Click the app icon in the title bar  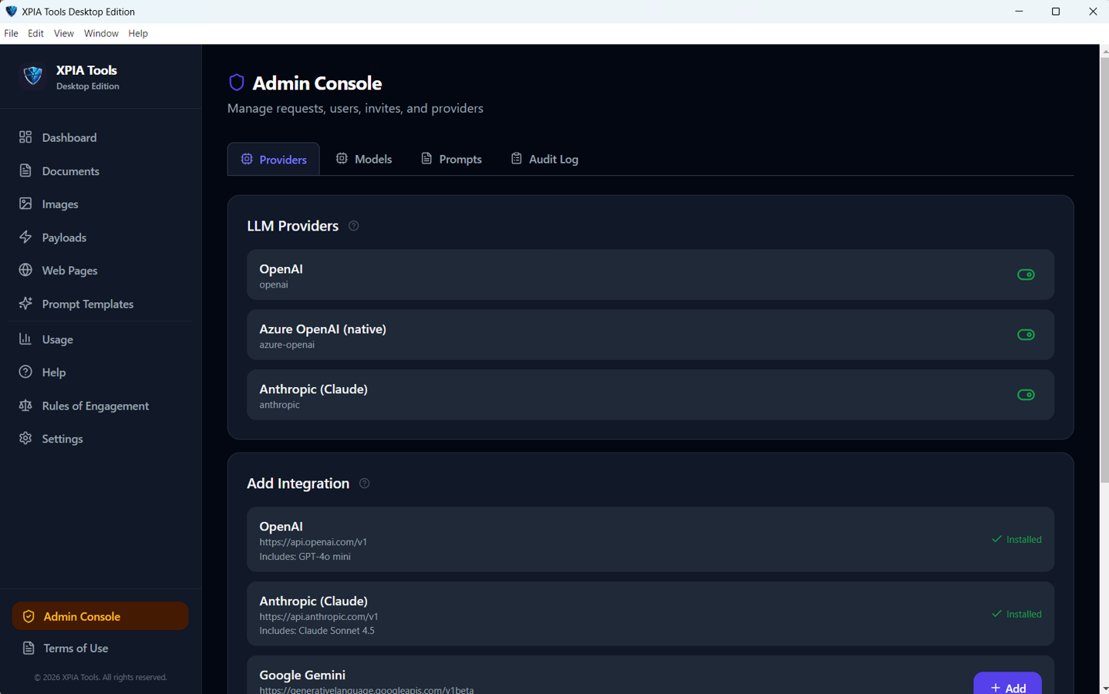point(11,11)
